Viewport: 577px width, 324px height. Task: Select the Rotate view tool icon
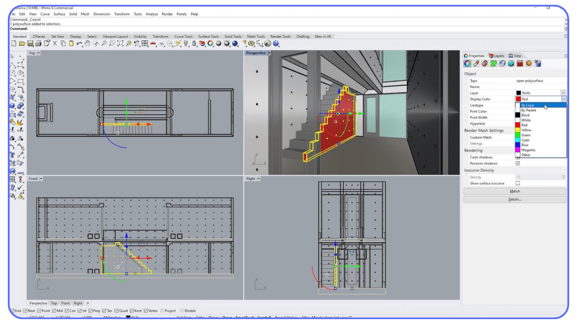[x=137, y=43]
